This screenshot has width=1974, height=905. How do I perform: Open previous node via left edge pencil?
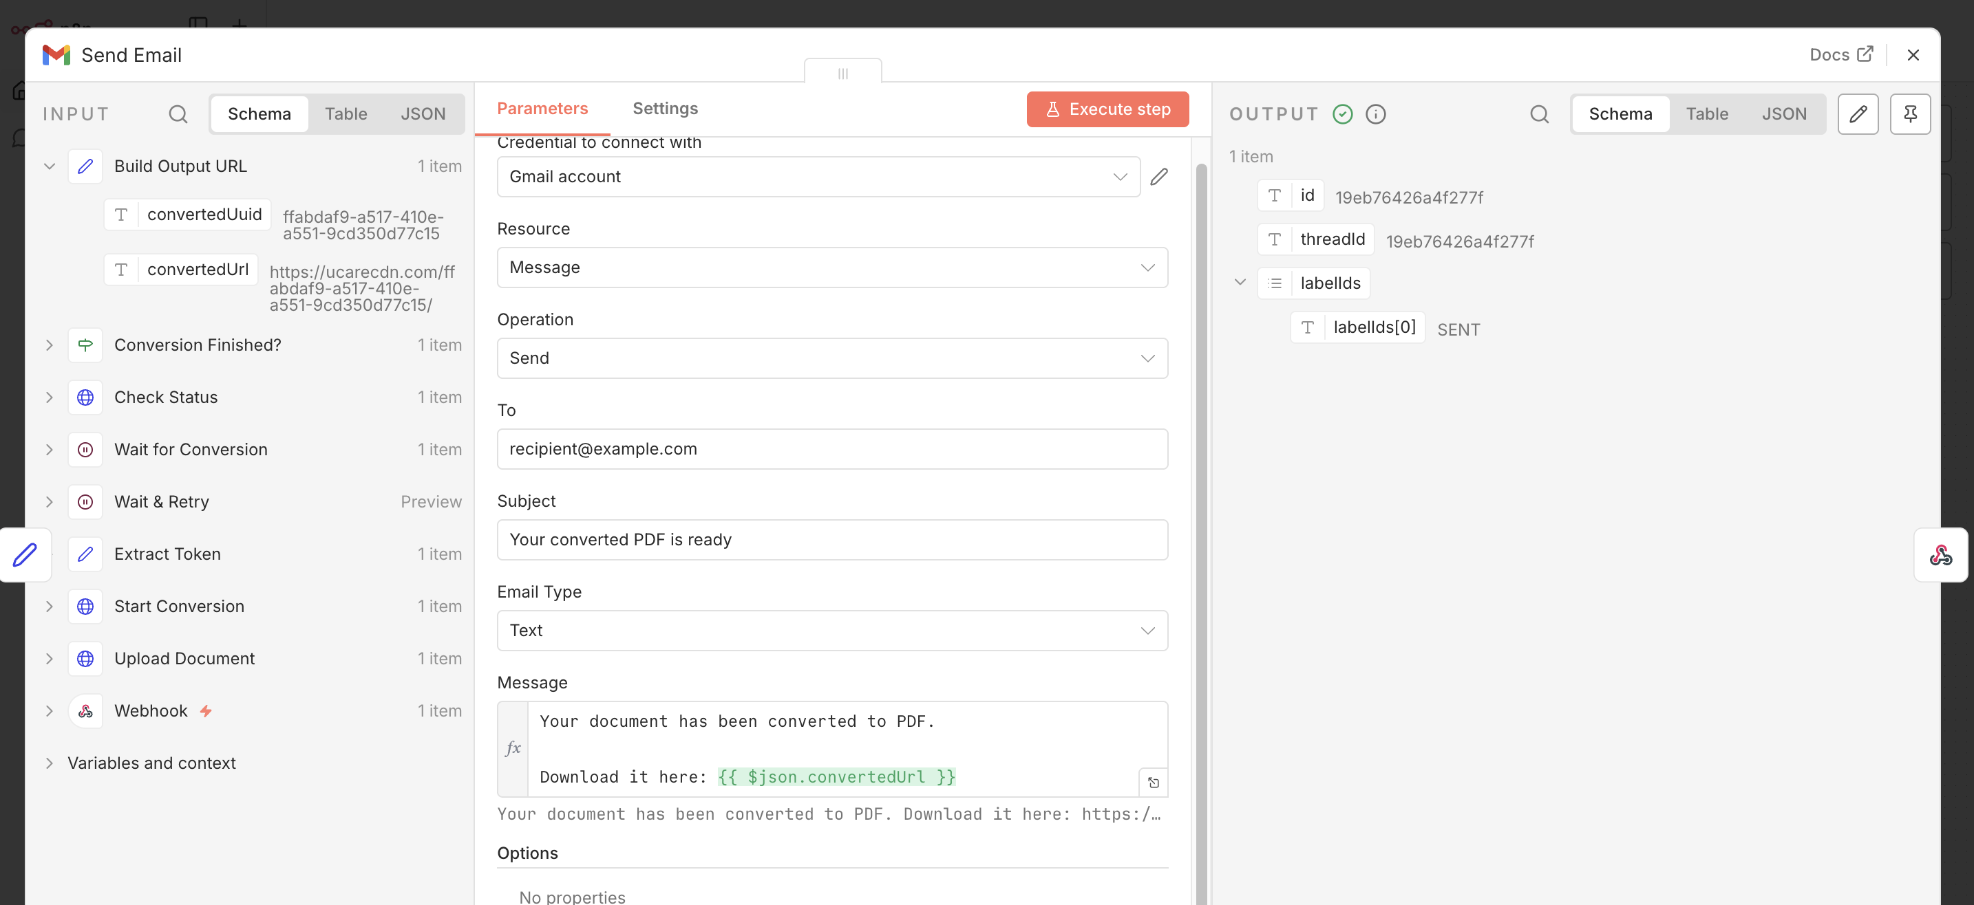(x=25, y=554)
